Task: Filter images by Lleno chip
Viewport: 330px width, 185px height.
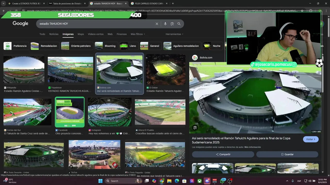Action: [129, 46]
